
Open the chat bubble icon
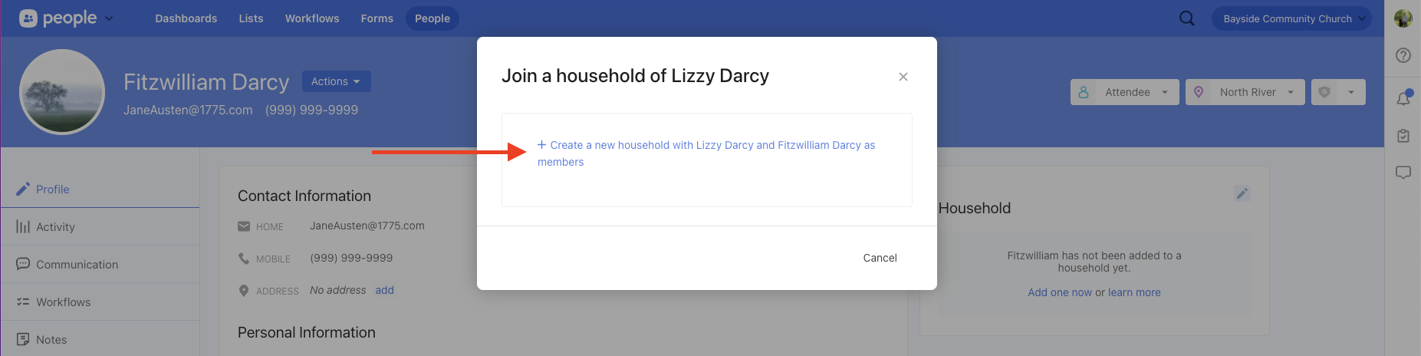click(1403, 173)
